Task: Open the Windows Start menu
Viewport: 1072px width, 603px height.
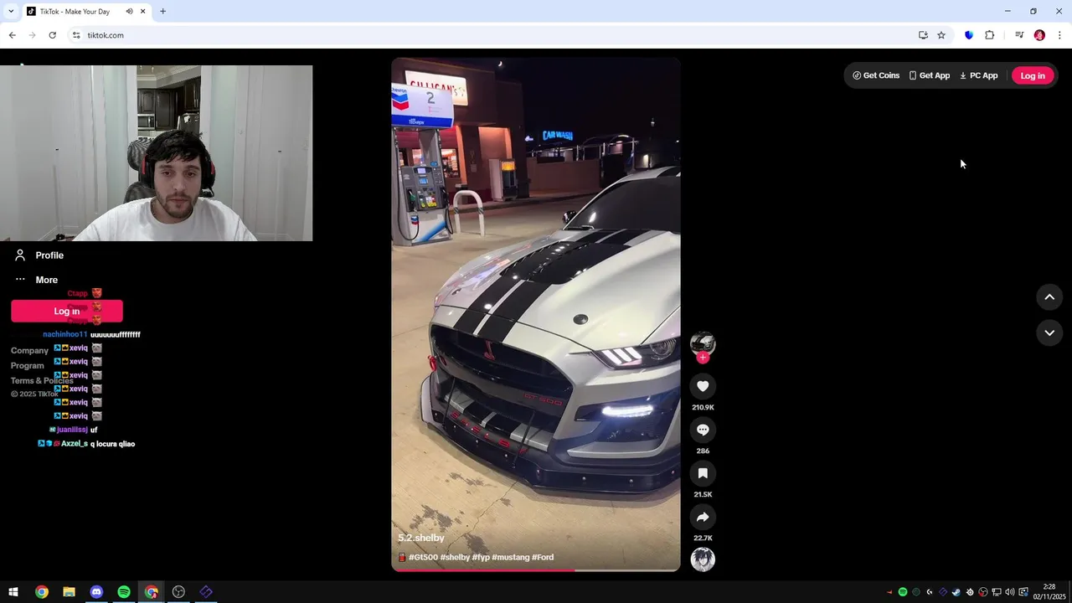Action: [x=13, y=592]
